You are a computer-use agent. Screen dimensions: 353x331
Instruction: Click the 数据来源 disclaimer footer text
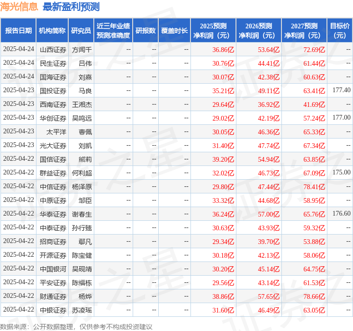[x=76, y=326]
